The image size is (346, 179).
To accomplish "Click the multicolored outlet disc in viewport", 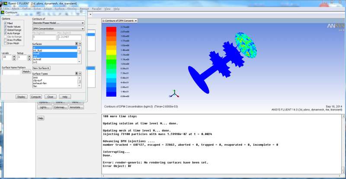I will [x=246, y=45].
